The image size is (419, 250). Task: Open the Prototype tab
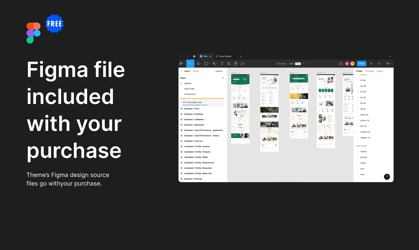370,71
